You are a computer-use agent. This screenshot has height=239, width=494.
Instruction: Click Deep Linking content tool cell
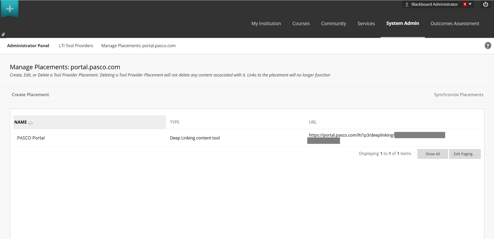195,138
